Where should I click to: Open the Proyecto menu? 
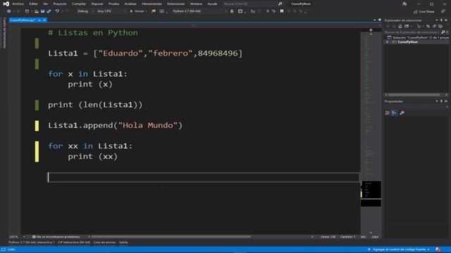60,4
